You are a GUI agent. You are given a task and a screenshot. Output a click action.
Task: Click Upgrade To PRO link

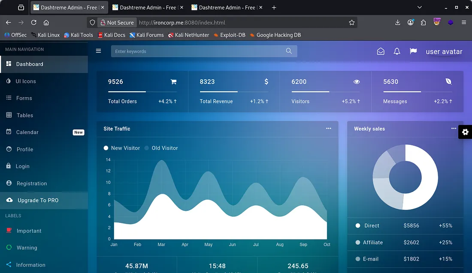click(38, 200)
